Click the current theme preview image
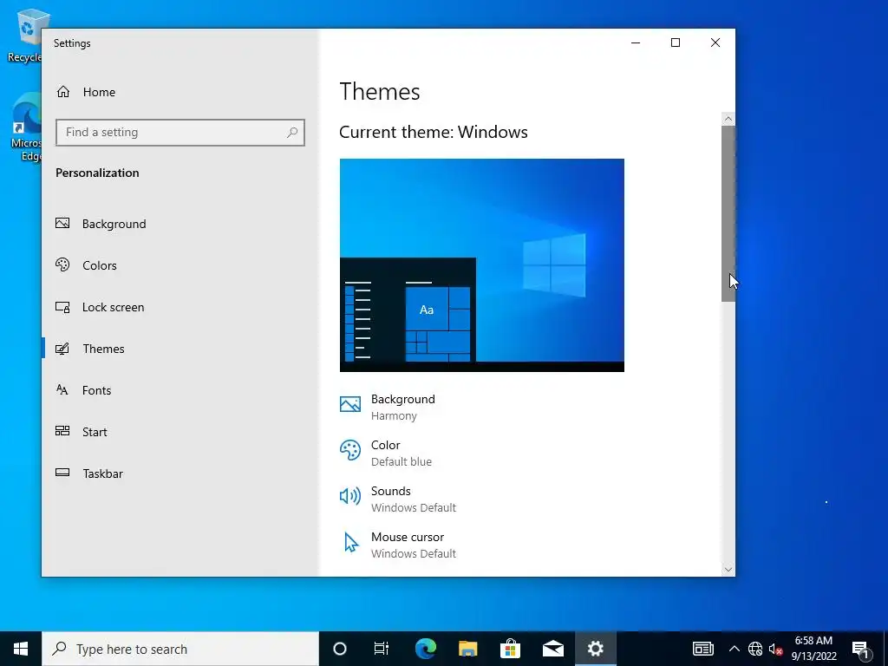Viewport: 888px width, 666px height. [x=482, y=265]
